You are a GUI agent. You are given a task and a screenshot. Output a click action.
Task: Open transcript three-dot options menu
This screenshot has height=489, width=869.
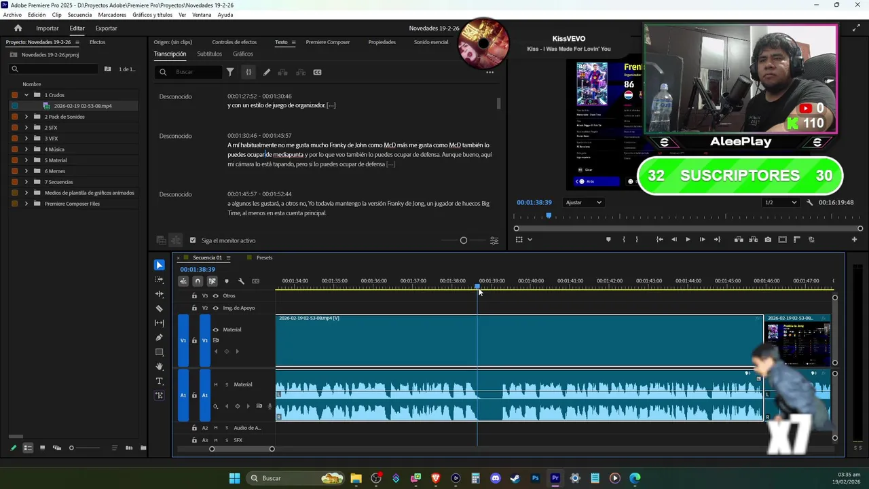tap(489, 72)
